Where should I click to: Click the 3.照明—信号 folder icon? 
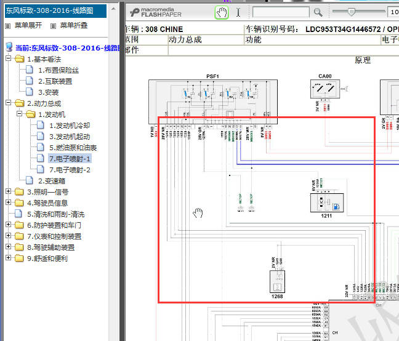(19, 191)
